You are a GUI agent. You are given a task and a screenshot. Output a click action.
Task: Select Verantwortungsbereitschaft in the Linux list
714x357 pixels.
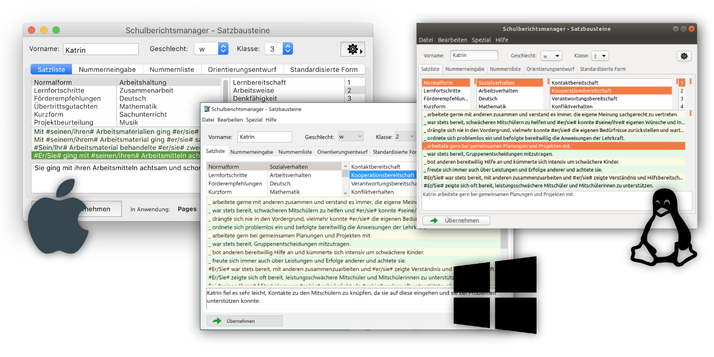pos(584,99)
